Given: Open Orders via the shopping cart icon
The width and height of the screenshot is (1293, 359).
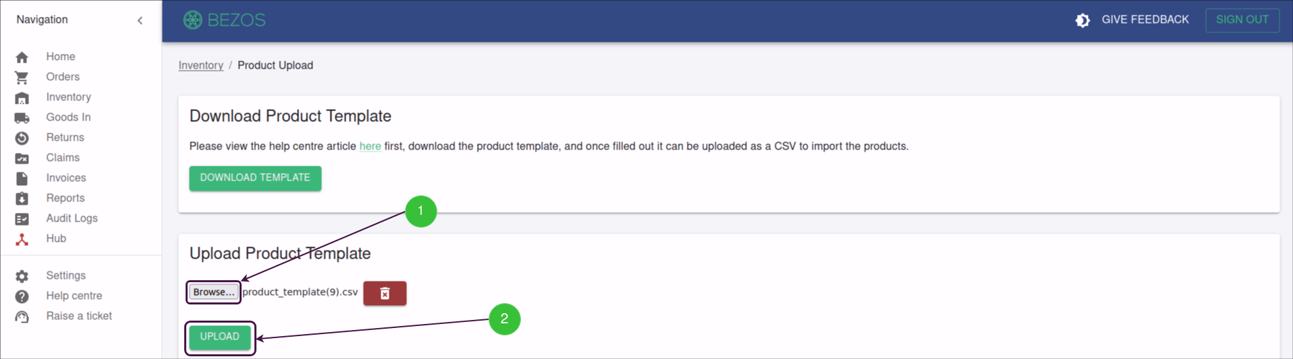Looking at the screenshot, I should coord(22,77).
